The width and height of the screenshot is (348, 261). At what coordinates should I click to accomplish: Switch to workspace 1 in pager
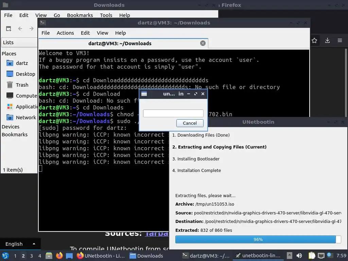tap(15, 256)
